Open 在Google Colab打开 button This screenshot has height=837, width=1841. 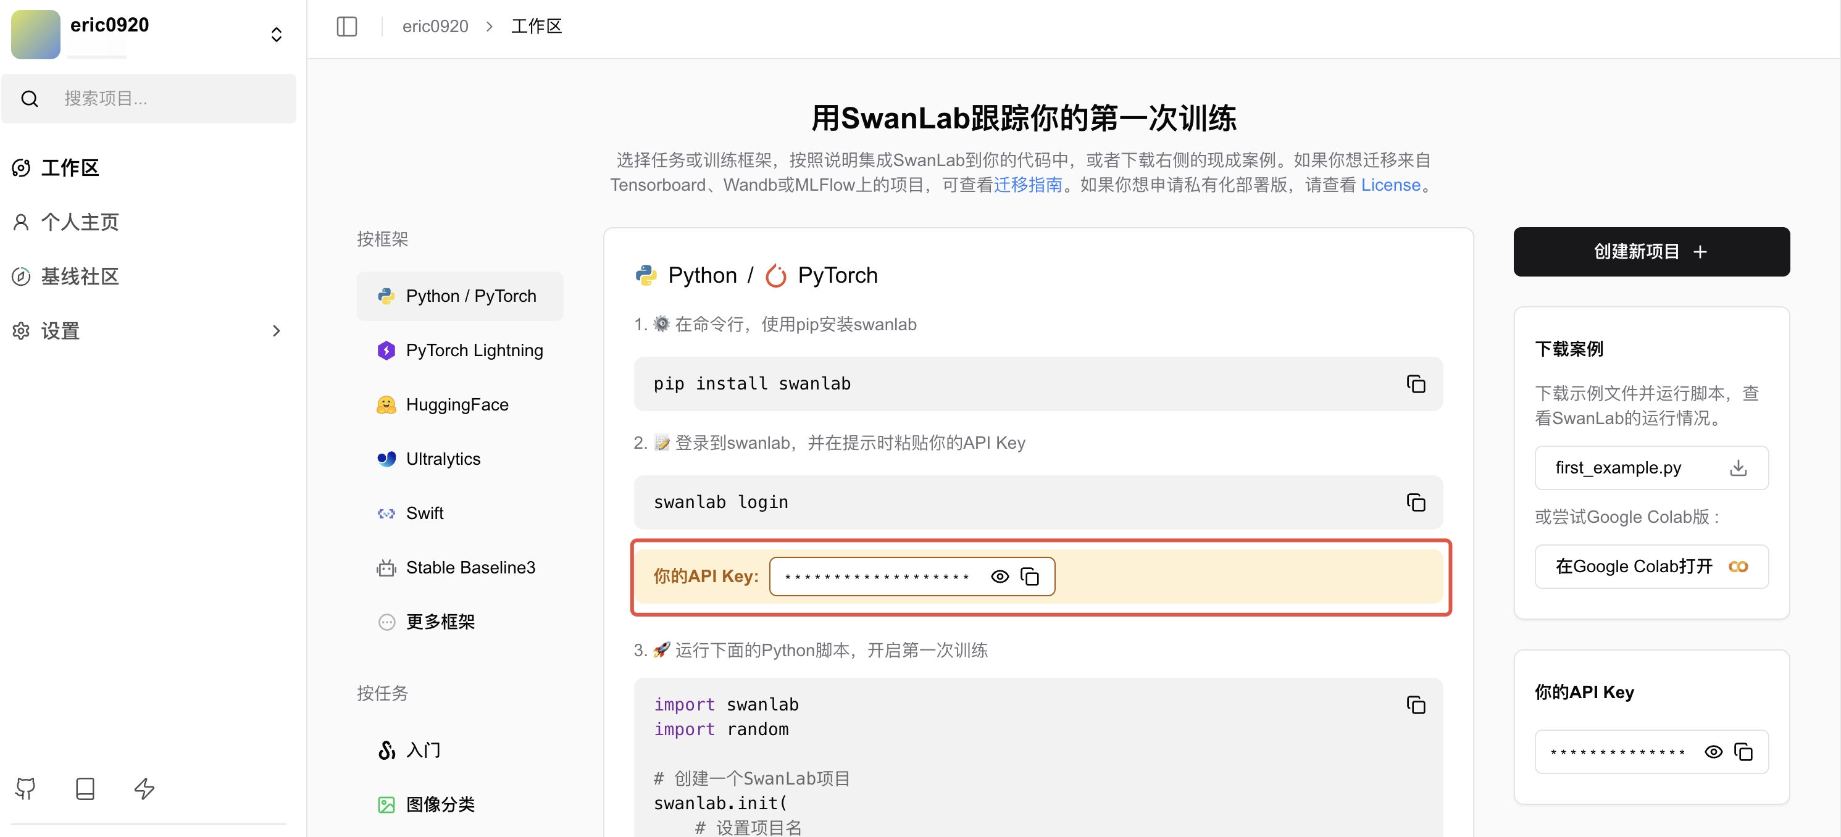pyautogui.click(x=1651, y=567)
